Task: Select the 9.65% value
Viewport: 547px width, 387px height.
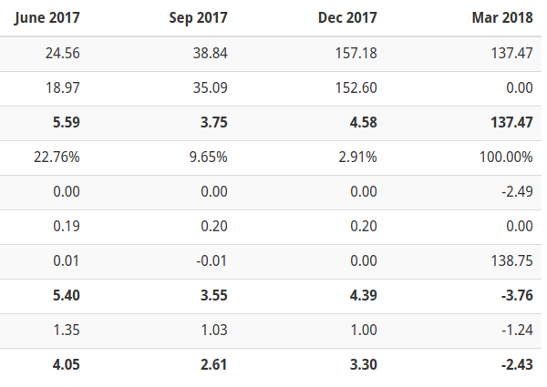Action: (x=209, y=158)
